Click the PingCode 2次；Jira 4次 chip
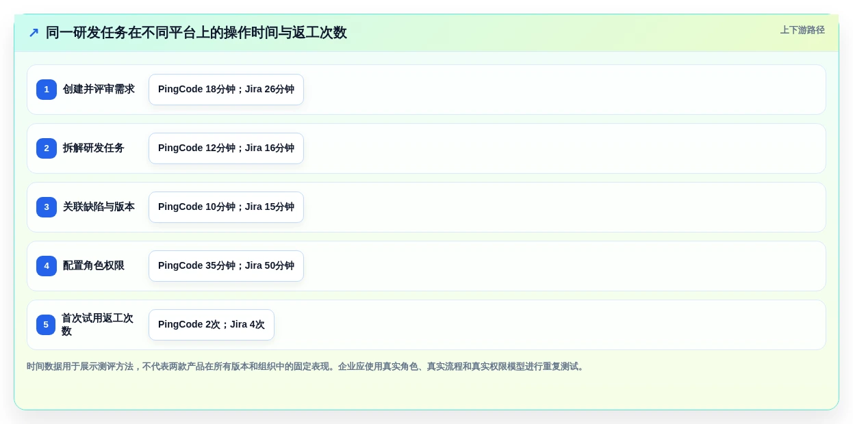 (212, 325)
